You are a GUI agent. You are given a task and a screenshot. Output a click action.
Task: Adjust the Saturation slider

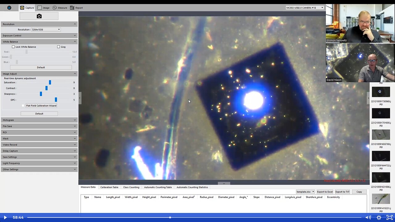coord(50,82)
